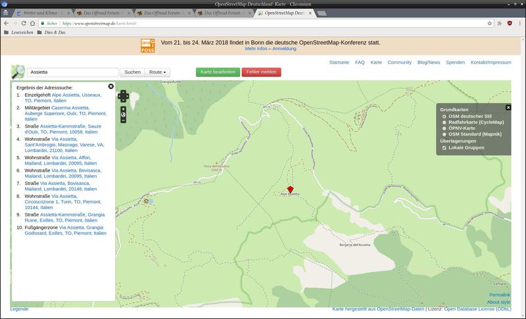The width and height of the screenshot is (526, 319).
Task: Open the Chromium three-dot menu
Action: (x=519, y=24)
